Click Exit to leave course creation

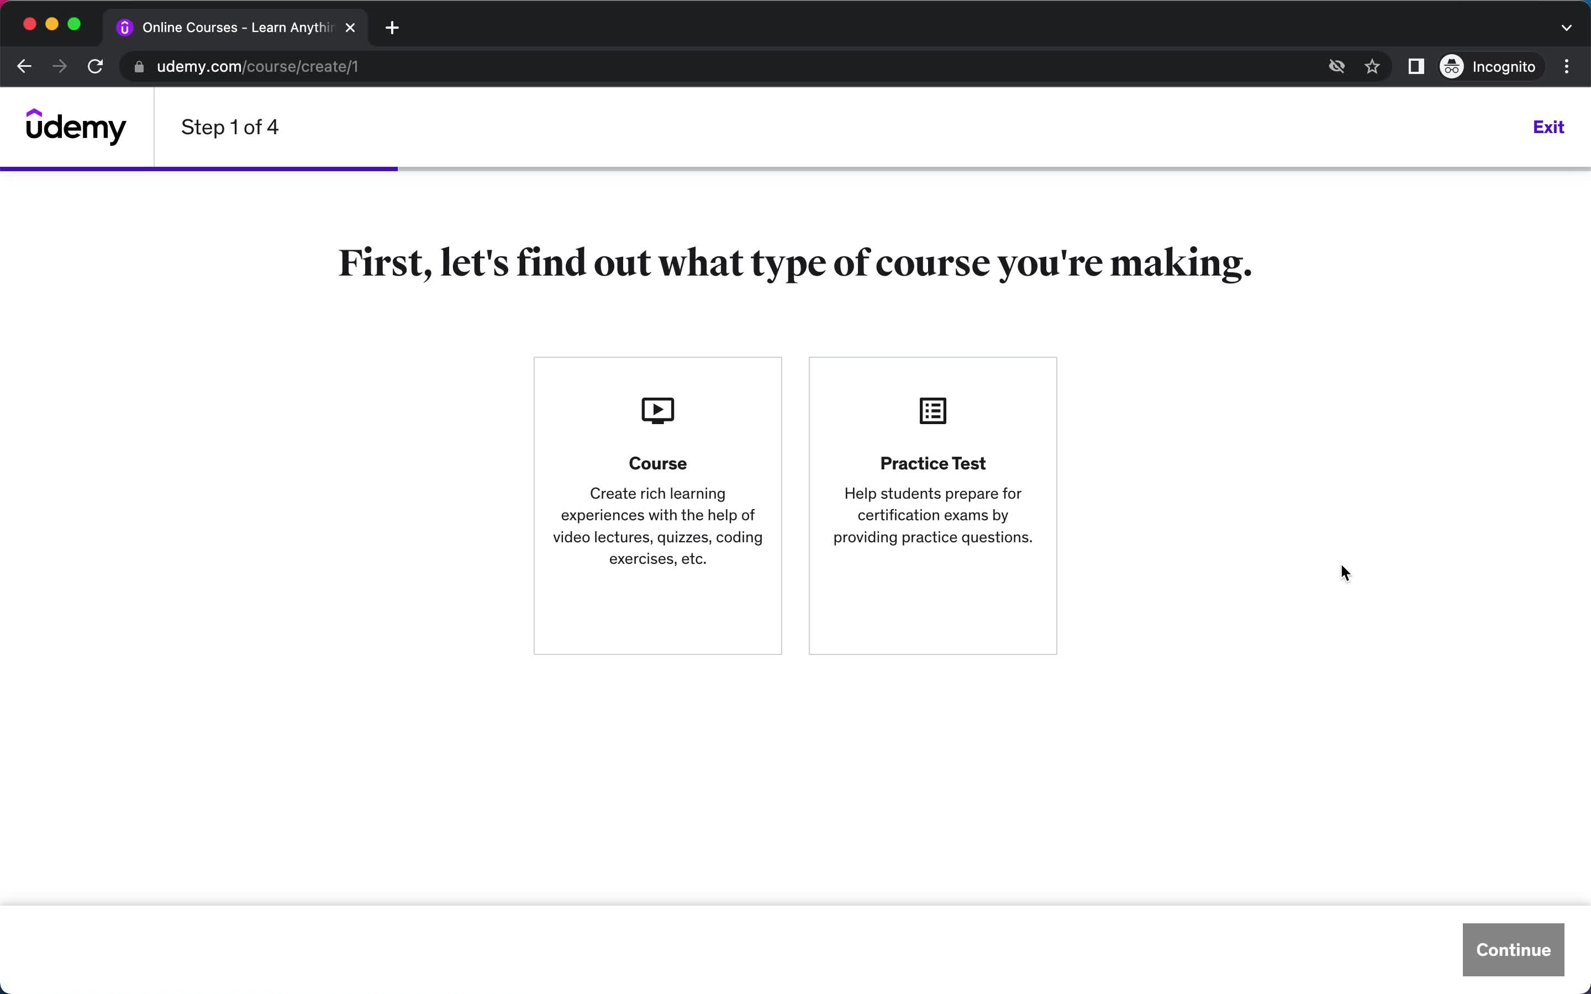[1548, 127]
